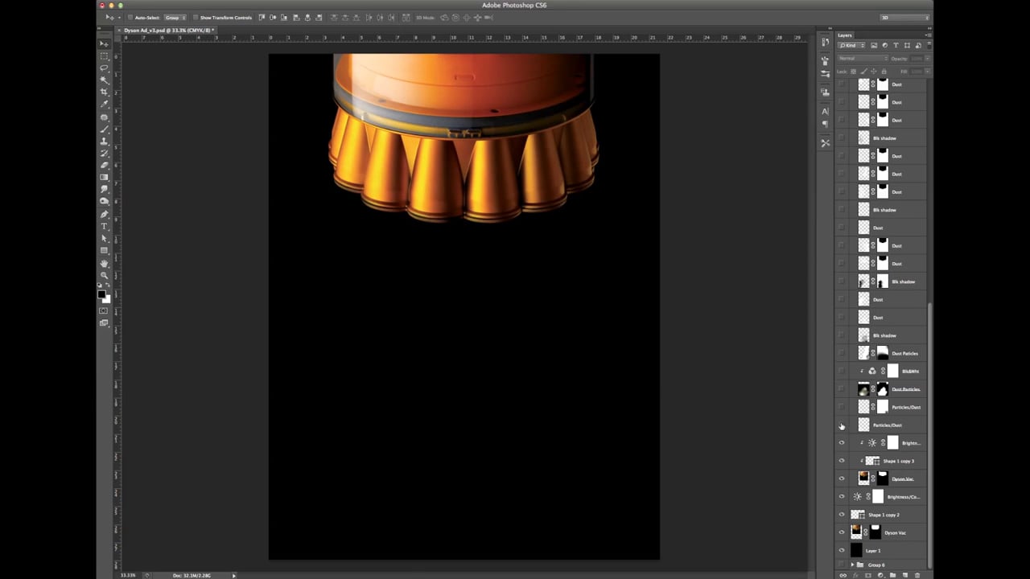
Task: Show the Blk&Wht adjustment layer
Action: click(842, 372)
